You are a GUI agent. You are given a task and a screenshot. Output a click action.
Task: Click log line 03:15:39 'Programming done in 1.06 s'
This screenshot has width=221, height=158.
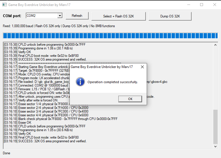coord(38,48)
